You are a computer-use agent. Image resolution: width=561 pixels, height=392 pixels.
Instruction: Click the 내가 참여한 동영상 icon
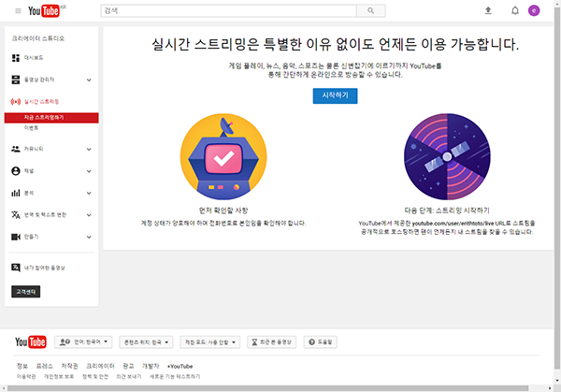[x=16, y=268]
